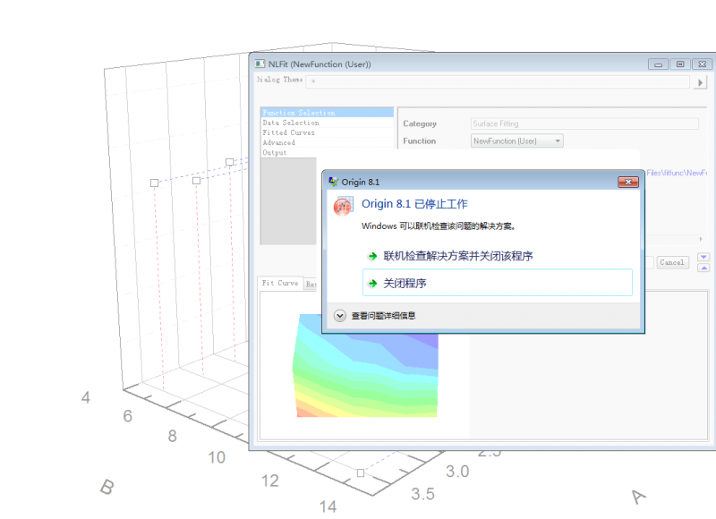Open the Function dropdown NewFunction (User)
The width and height of the screenshot is (716, 519).
(517, 141)
